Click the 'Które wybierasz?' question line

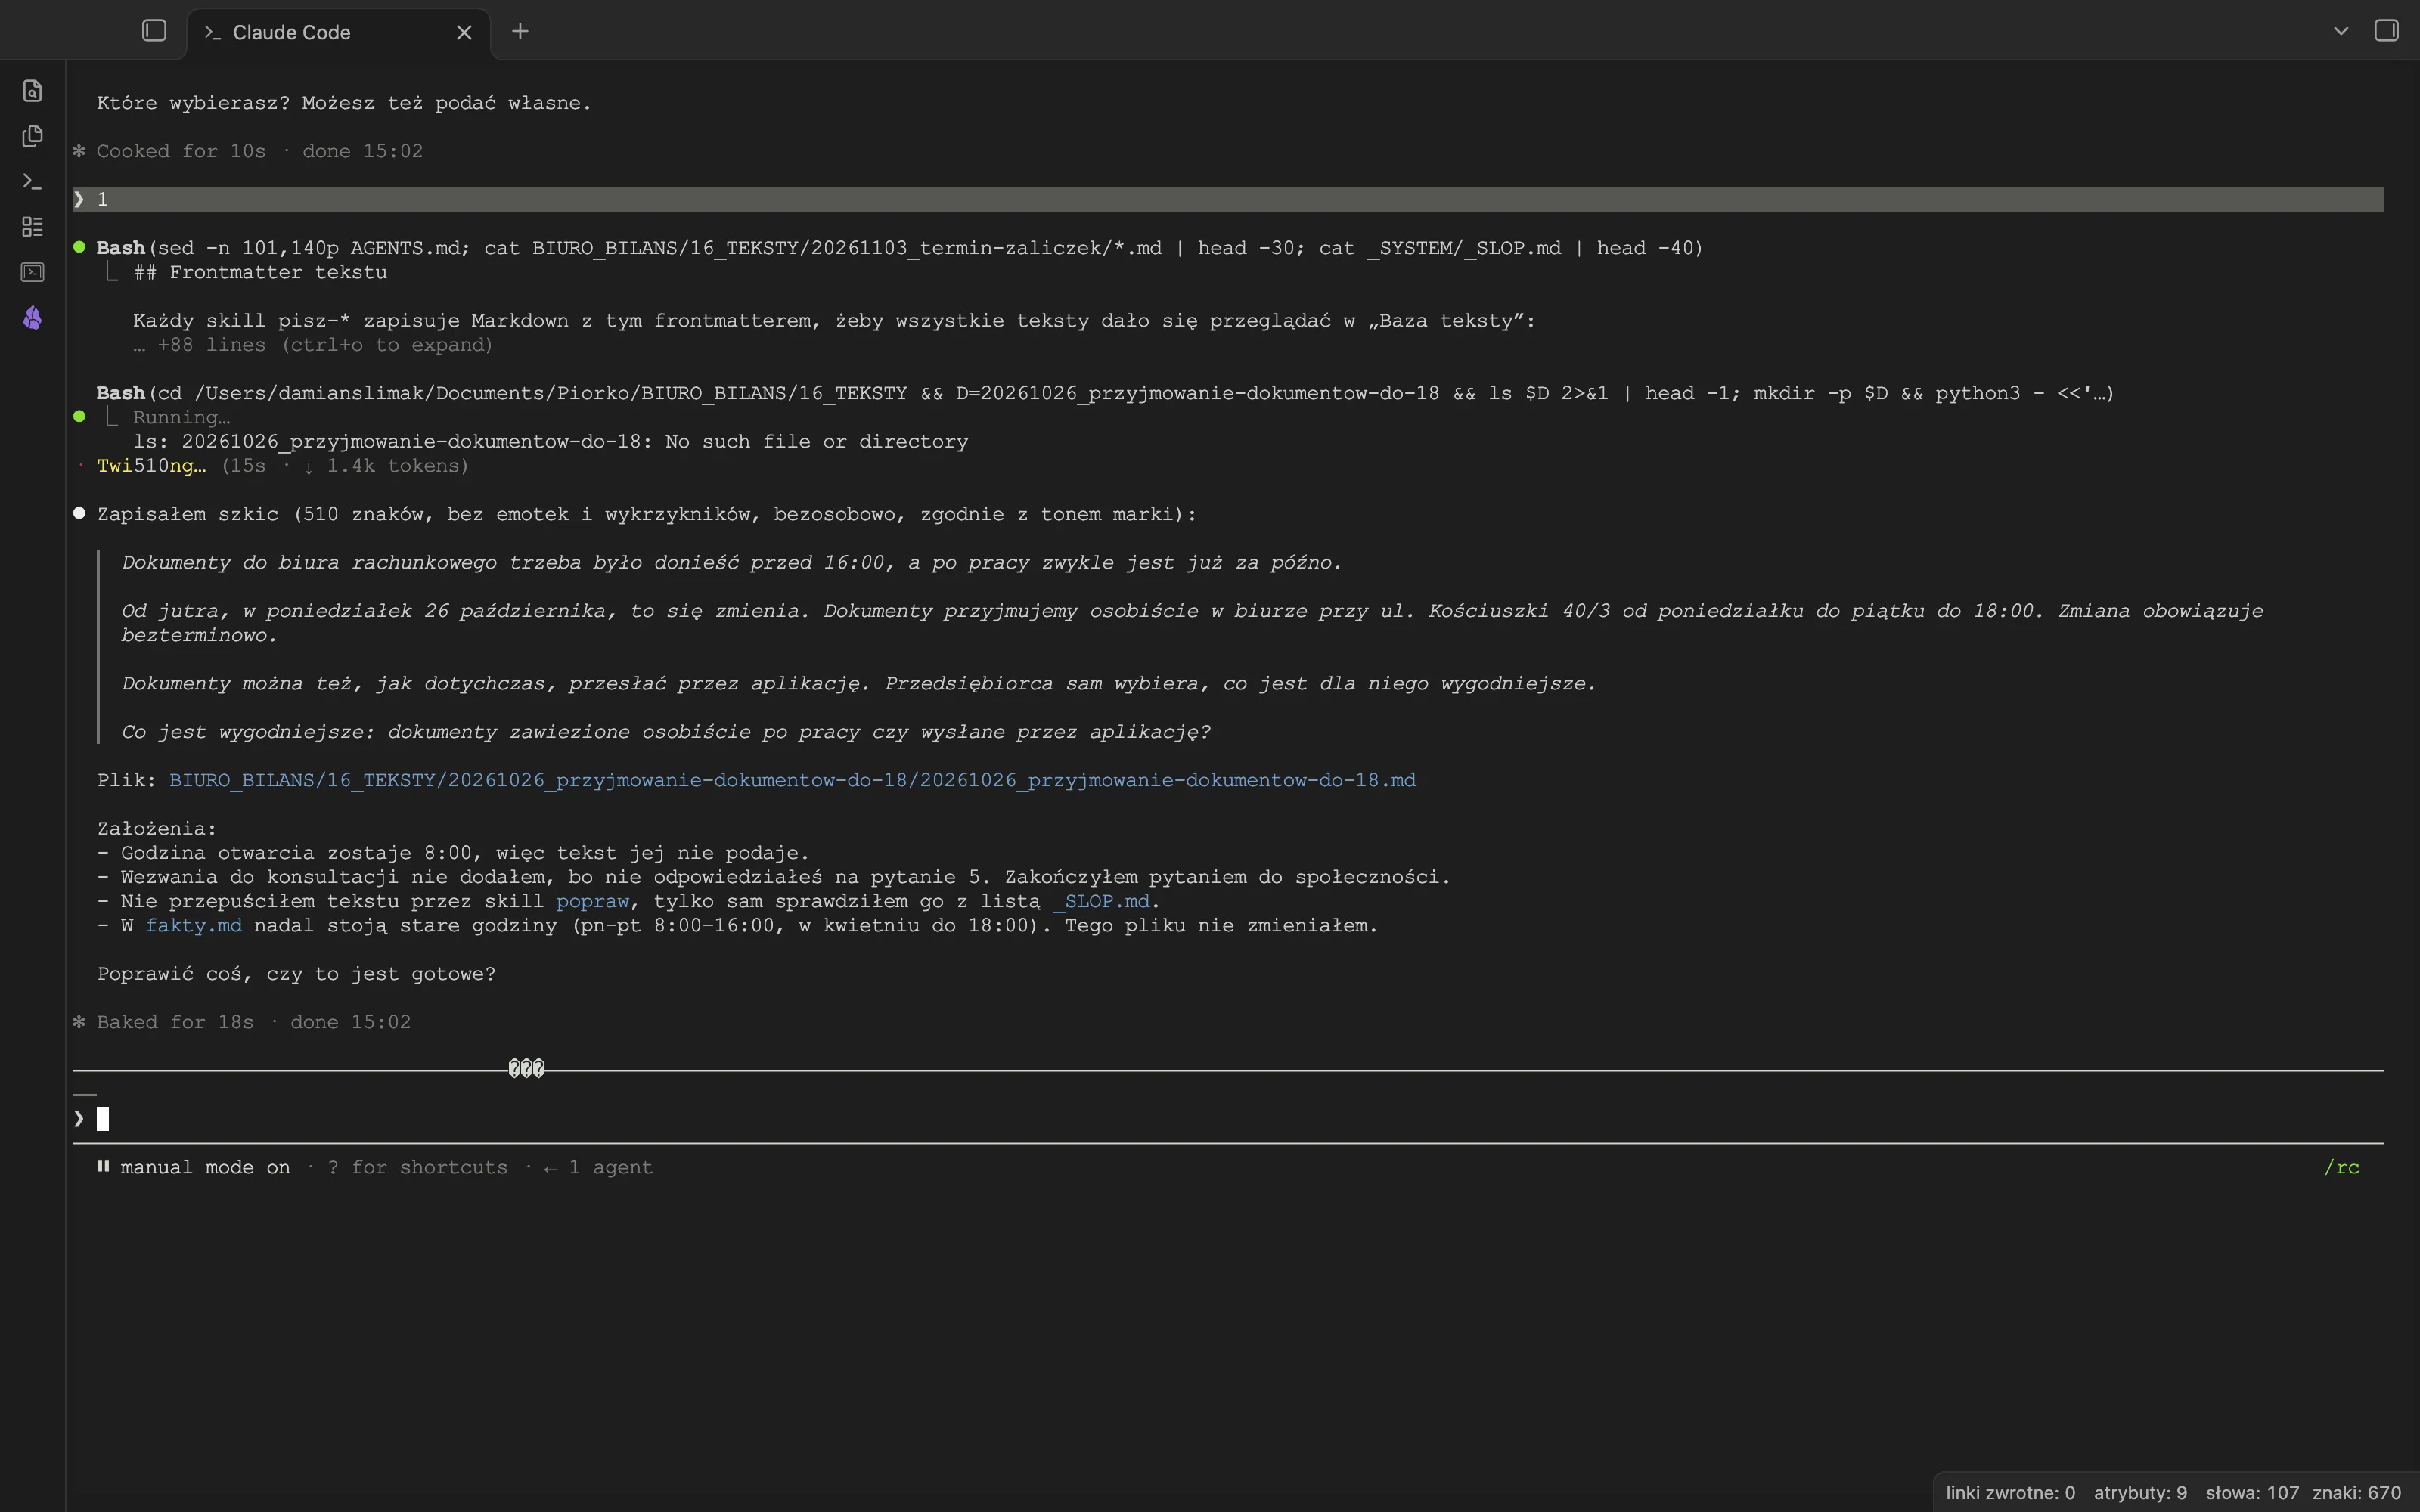tap(344, 103)
